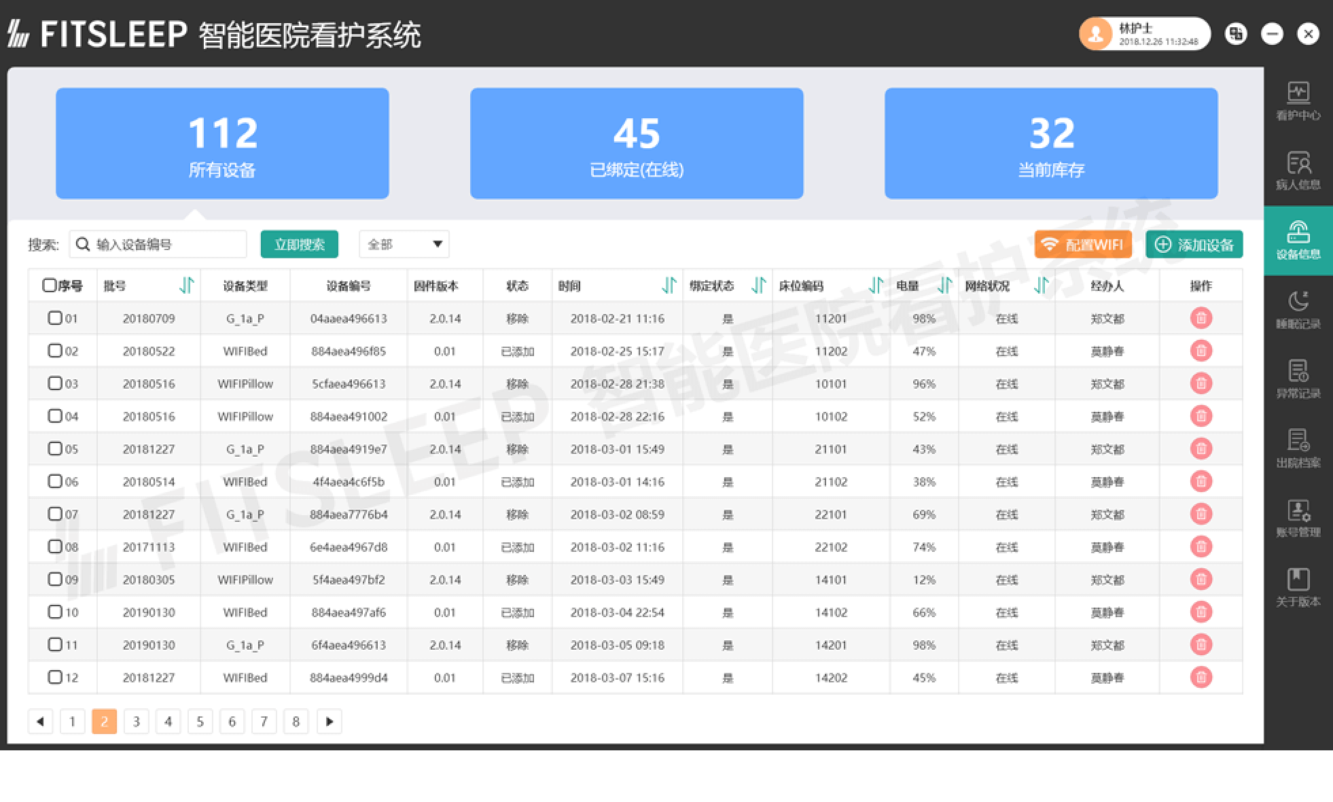1333x802 pixels.
Task: Show the 已绑定(在线) 45 devices card
Action: point(636,143)
